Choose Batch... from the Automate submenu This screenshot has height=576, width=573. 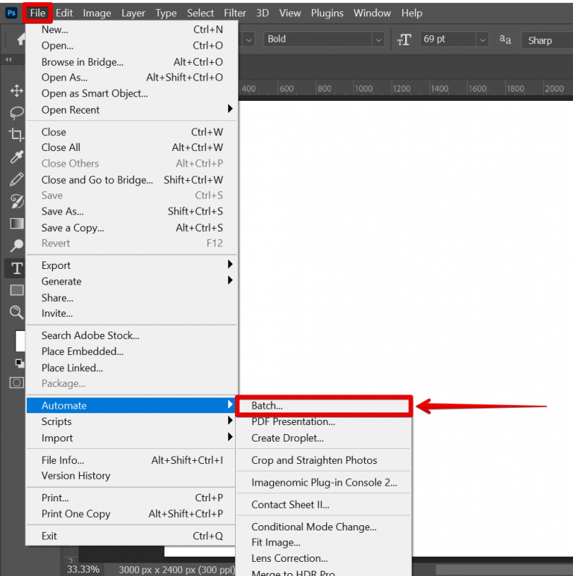click(x=267, y=406)
